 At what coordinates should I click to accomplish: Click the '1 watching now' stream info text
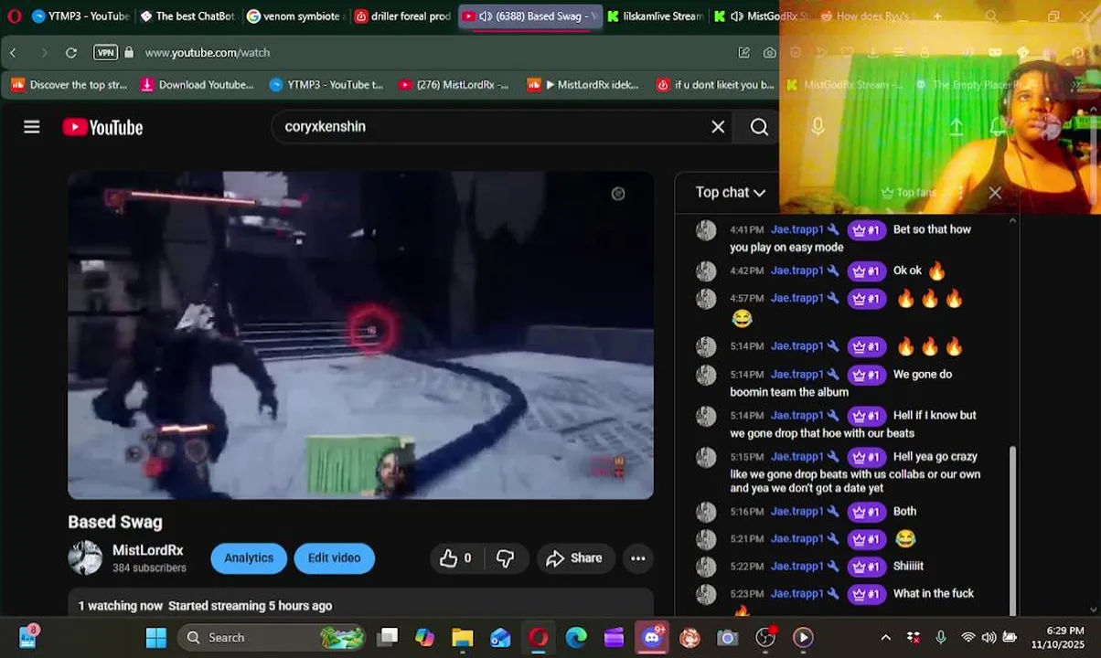pyautogui.click(x=120, y=606)
